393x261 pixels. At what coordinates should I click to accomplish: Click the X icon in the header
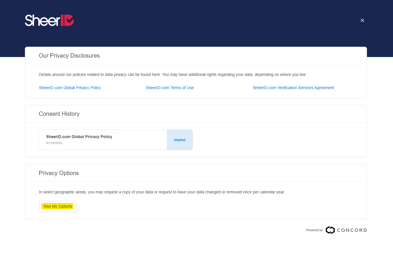click(x=362, y=20)
